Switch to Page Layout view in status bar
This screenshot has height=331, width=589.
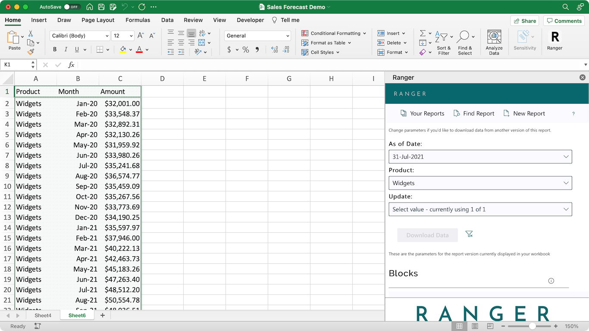(x=475, y=326)
